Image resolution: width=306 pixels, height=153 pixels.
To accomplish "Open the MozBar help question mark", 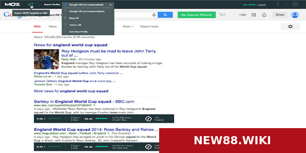I will pyautogui.click(x=278, y=4).
